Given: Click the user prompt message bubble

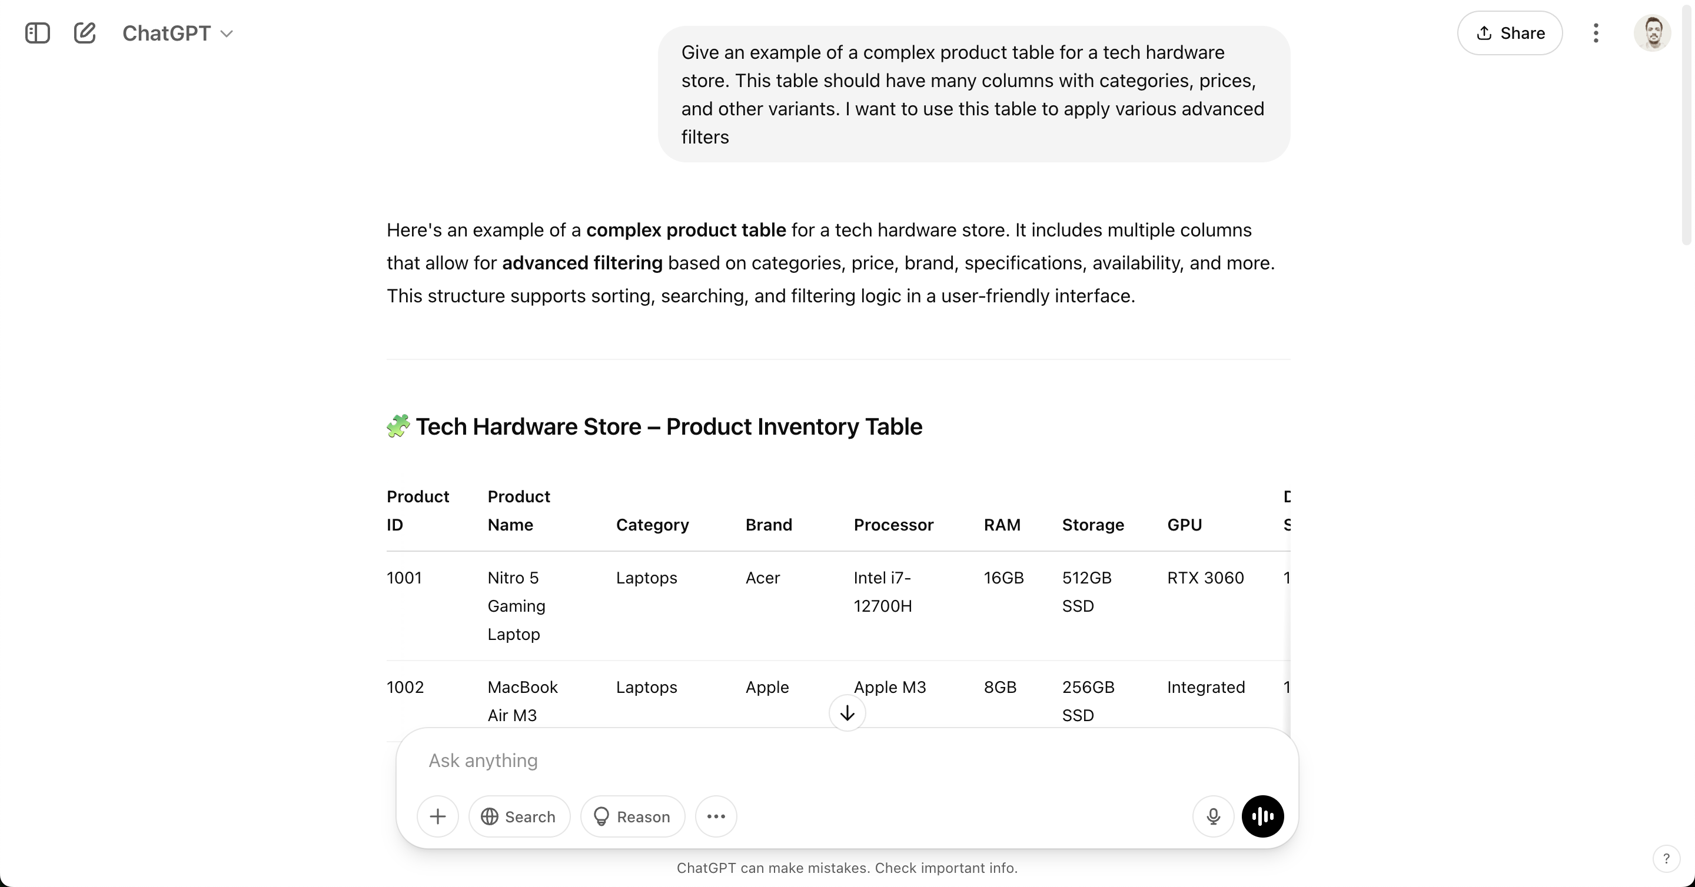Looking at the screenshot, I should (x=973, y=94).
